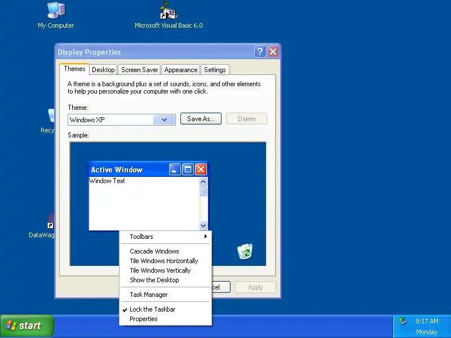The image size is (451, 338).
Task: Click the sample Active Window maximize button
Action: (x=188, y=170)
